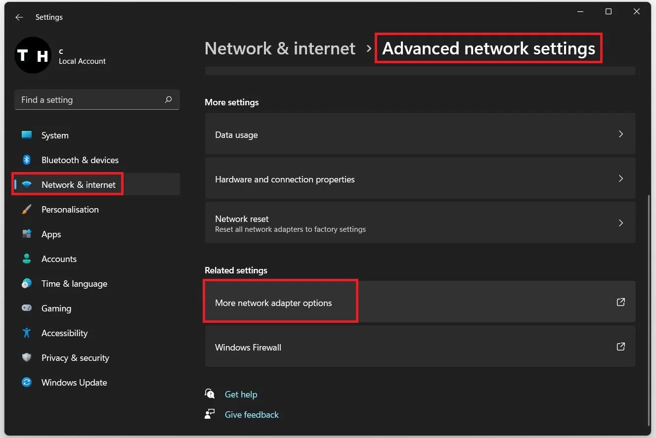Maximize the Settings window
Viewport: 656px width, 438px height.
pyautogui.click(x=609, y=11)
